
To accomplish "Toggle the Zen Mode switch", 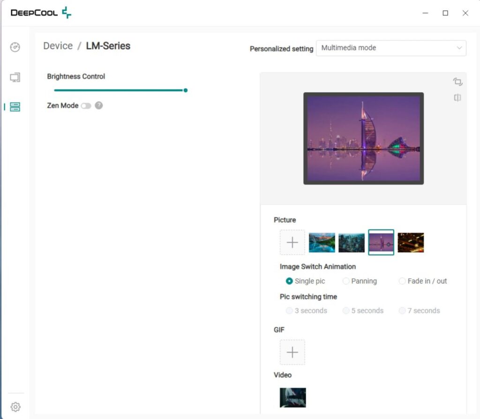I will point(86,106).
